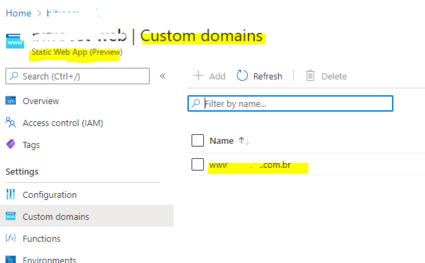The height and width of the screenshot is (263, 425).
Task: Collapse the sidebar with double chevron
Action: pyautogui.click(x=163, y=76)
